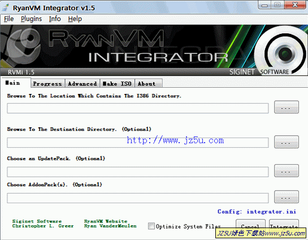Click the Christopher L. Greer credit text
308x240 pixels.
43,226
